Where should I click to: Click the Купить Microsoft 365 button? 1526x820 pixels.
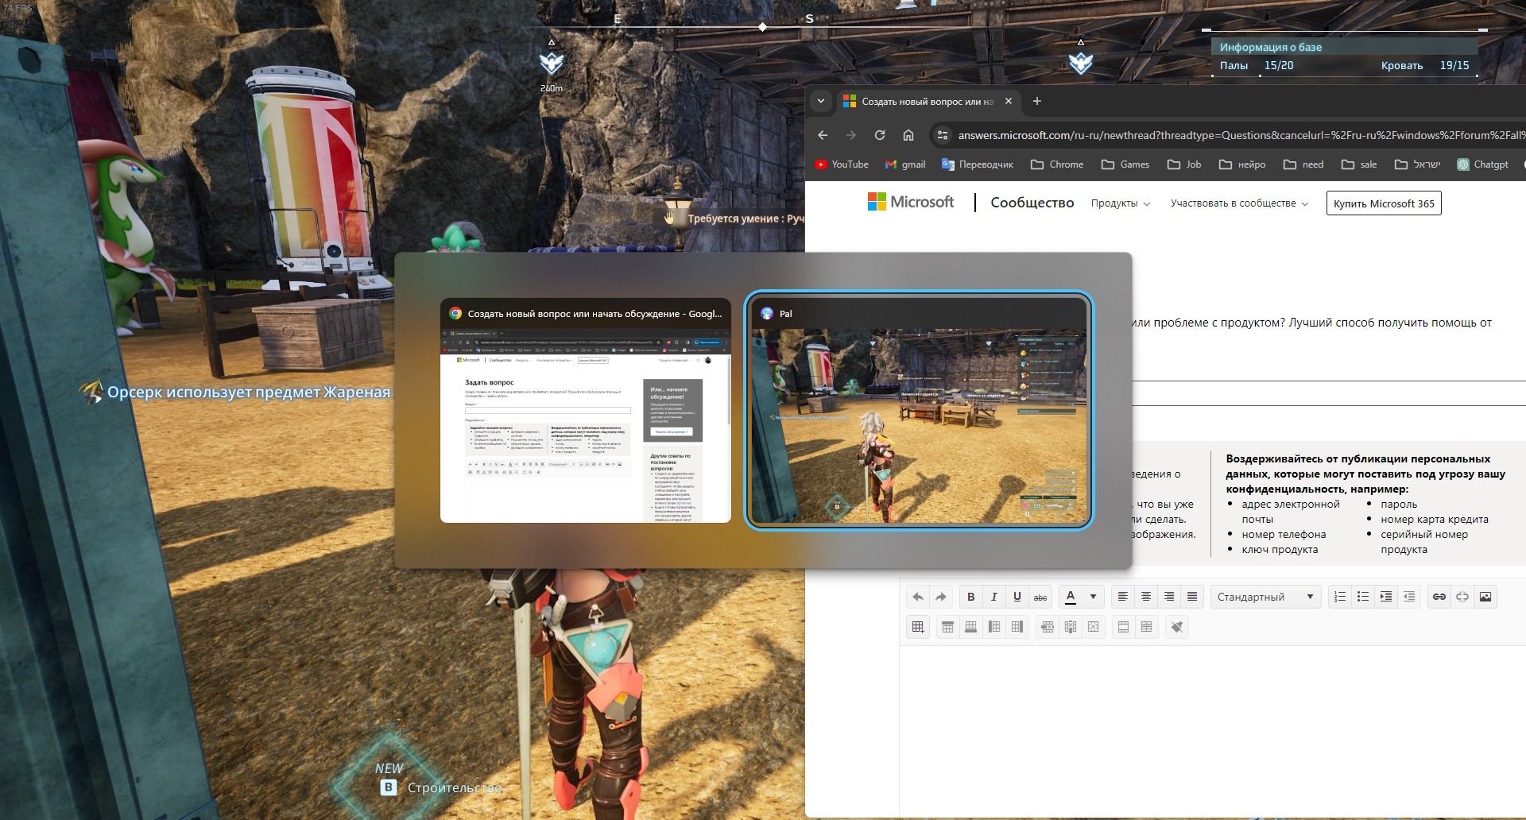point(1384,203)
